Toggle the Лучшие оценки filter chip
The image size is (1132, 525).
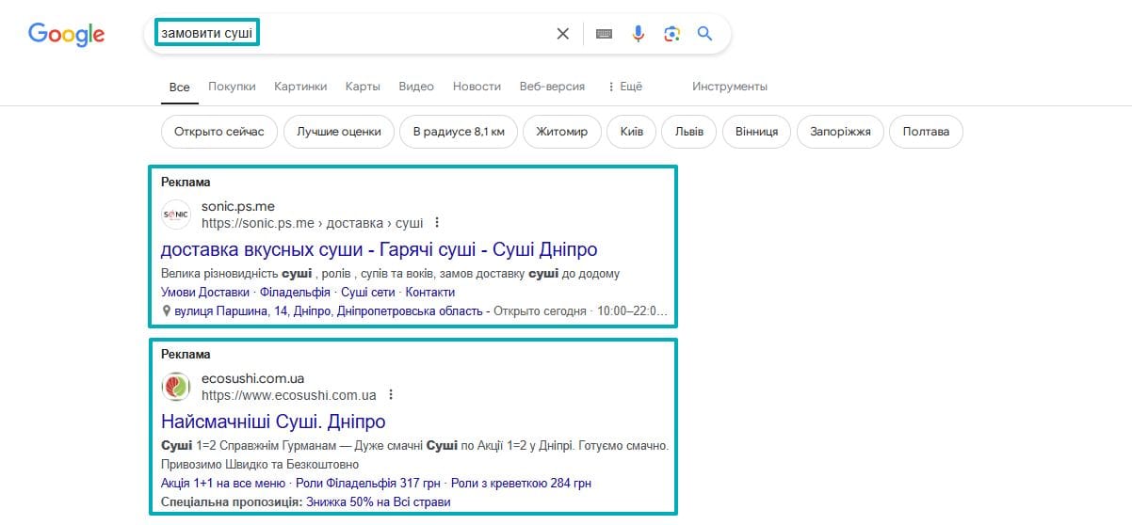(339, 132)
